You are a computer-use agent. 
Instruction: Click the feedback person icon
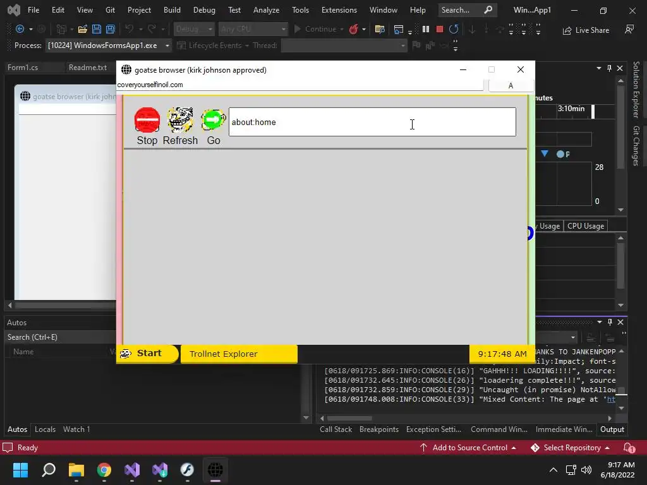tap(629, 29)
